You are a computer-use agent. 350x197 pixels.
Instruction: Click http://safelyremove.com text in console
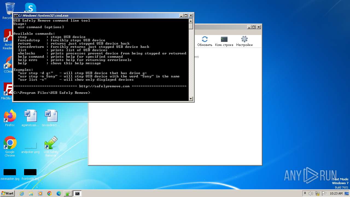(x=104, y=86)
